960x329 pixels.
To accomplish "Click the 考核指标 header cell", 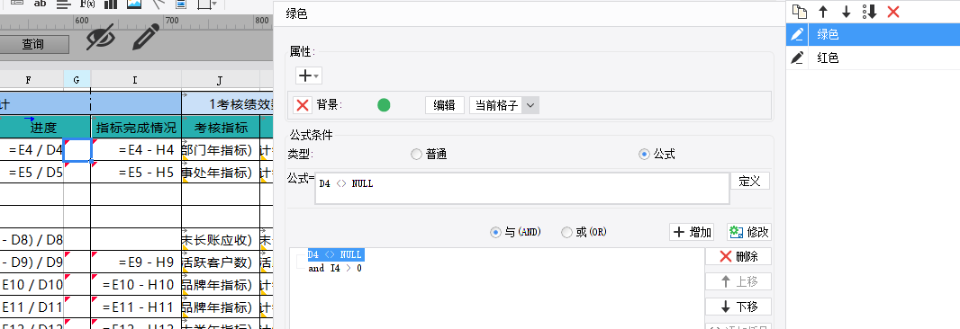I will coord(221,128).
